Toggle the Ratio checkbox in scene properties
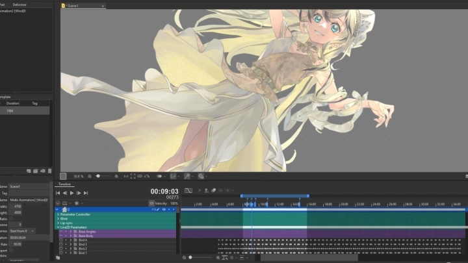The image size is (468, 263). point(11,218)
